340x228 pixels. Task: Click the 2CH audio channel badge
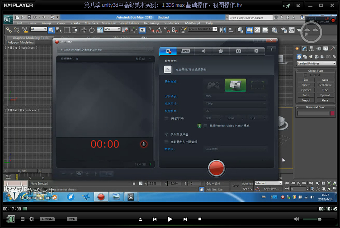pos(72,219)
